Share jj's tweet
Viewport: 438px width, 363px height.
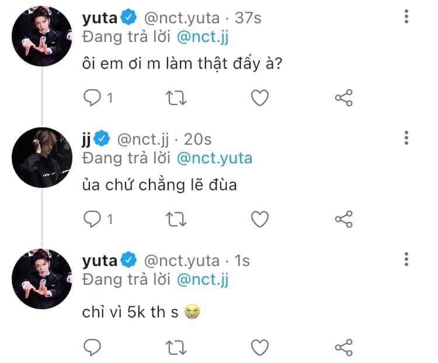pyautogui.click(x=343, y=219)
